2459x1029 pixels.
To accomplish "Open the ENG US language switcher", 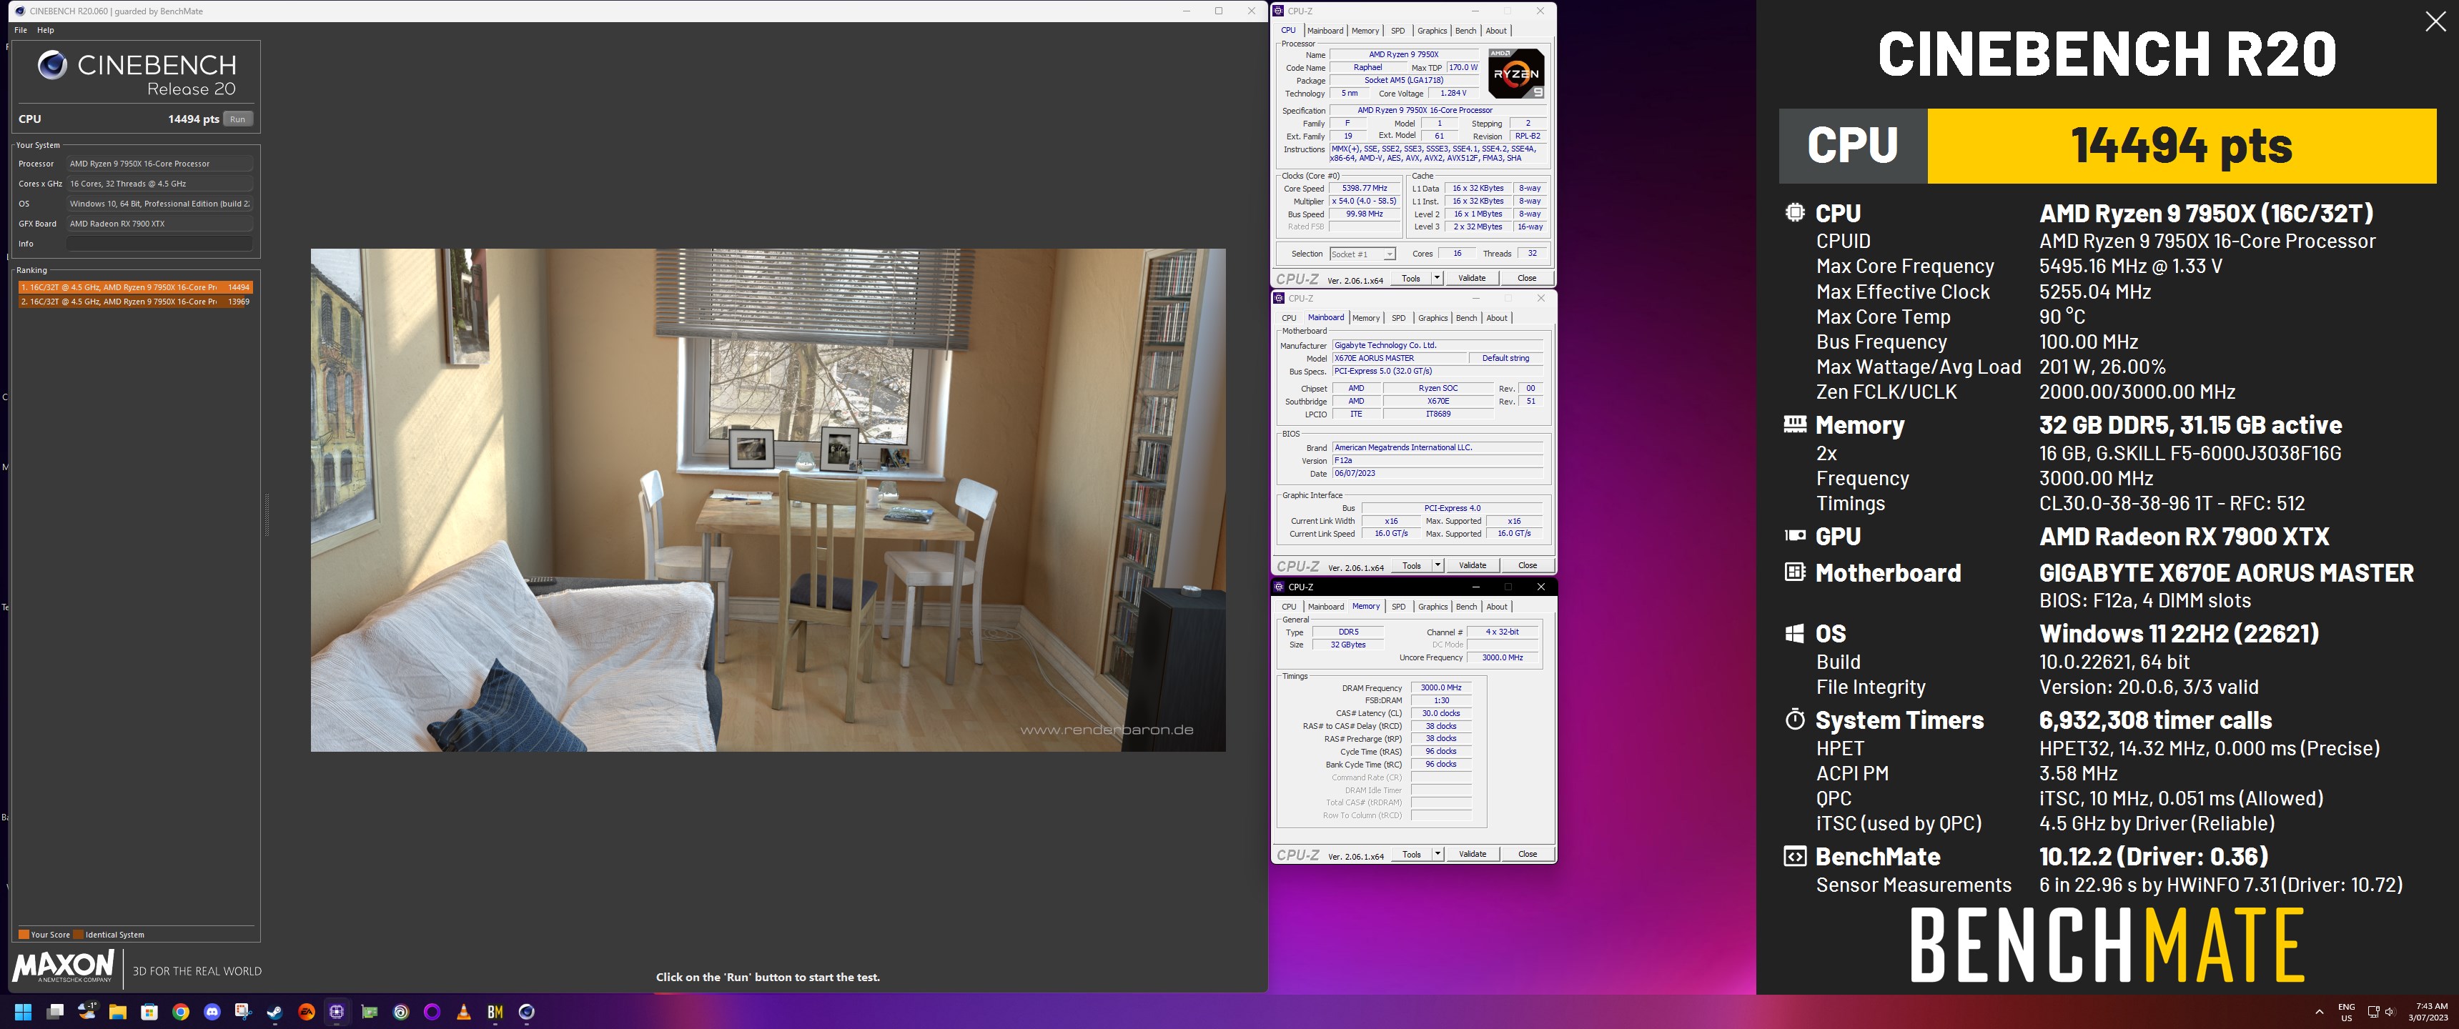I will point(2346,1012).
